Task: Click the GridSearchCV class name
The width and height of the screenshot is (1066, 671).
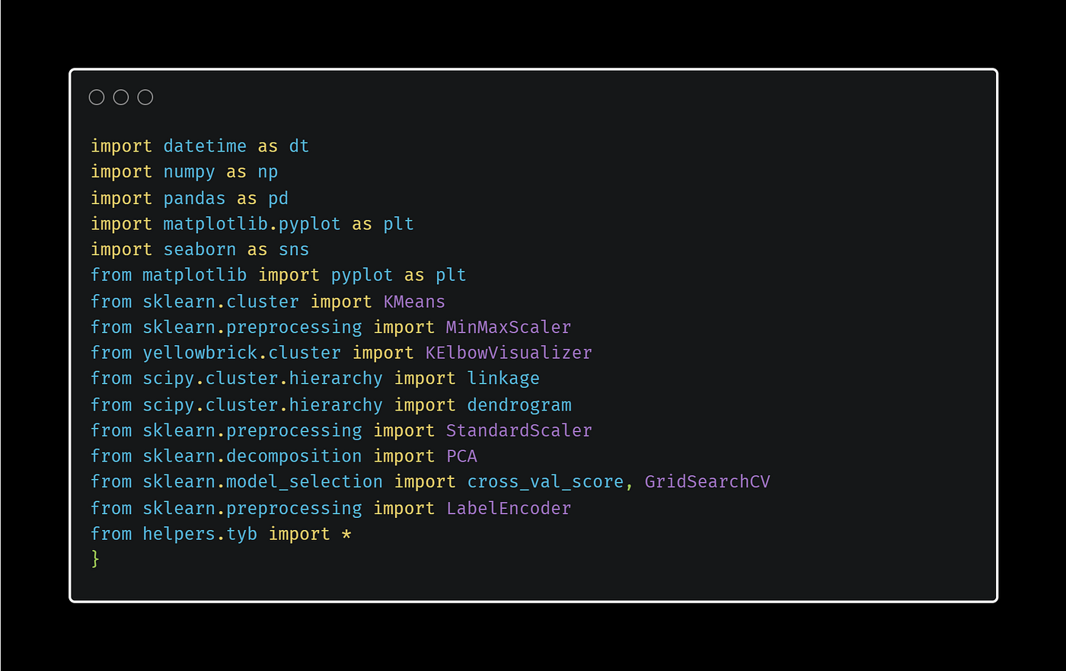Action: [707, 482]
